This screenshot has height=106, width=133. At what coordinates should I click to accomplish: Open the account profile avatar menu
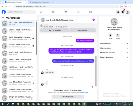point(128,12)
